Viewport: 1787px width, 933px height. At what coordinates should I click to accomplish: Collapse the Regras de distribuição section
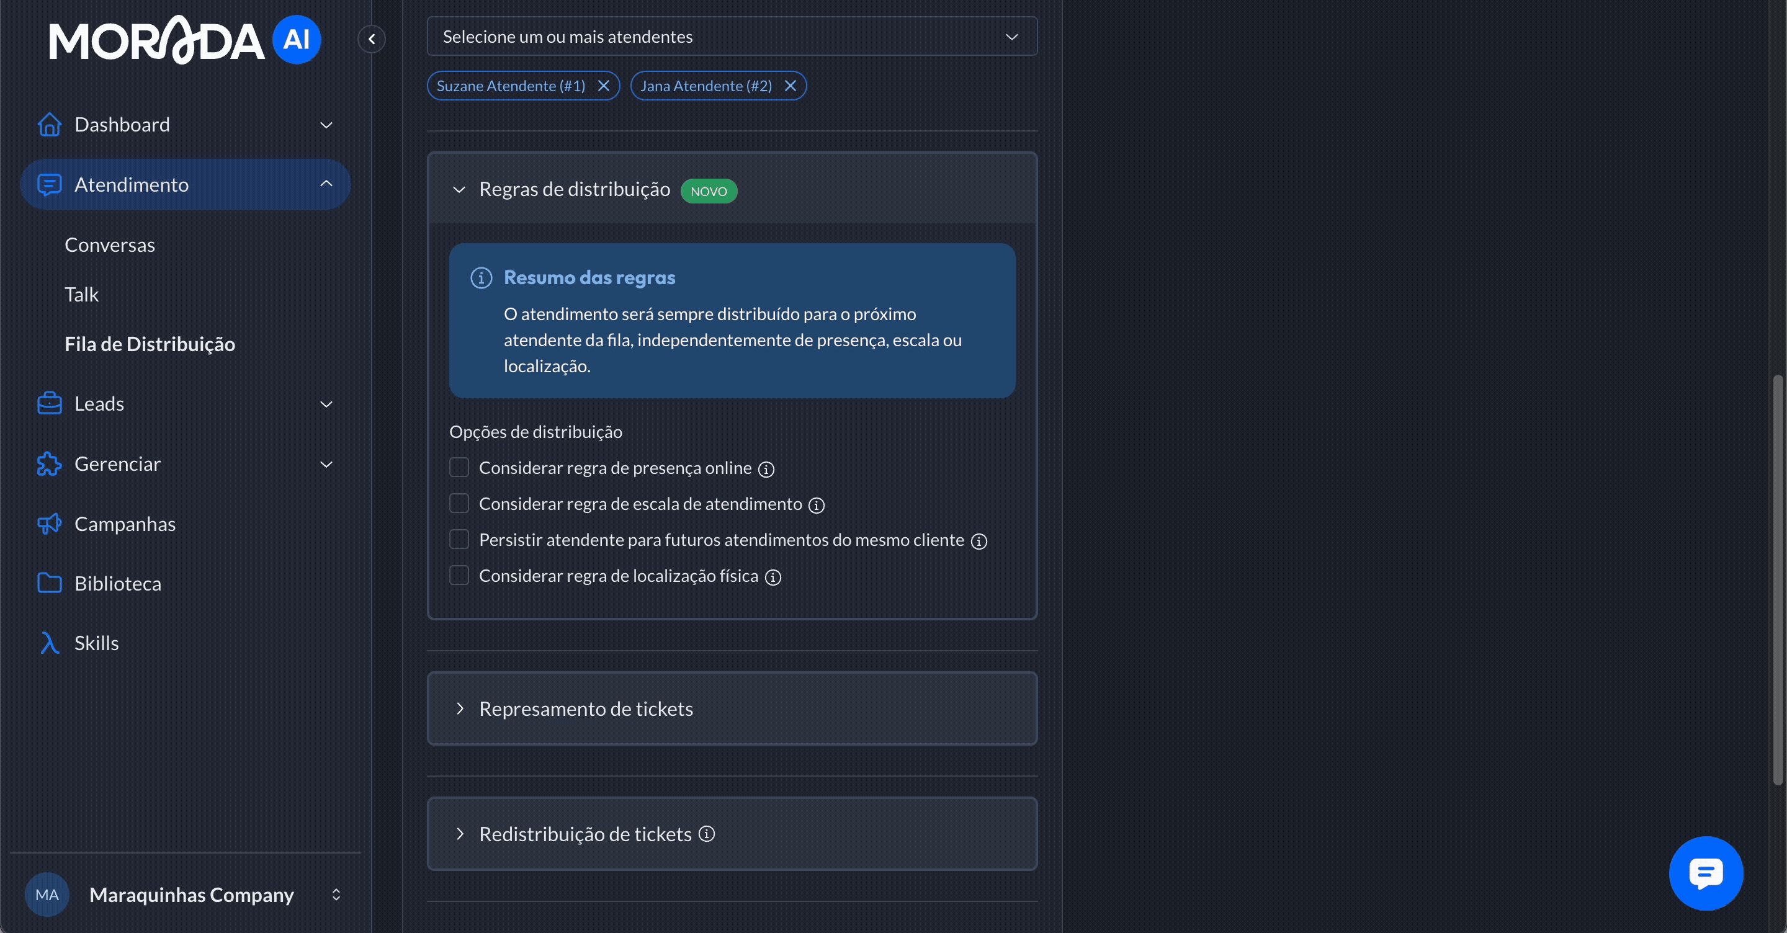point(459,191)
